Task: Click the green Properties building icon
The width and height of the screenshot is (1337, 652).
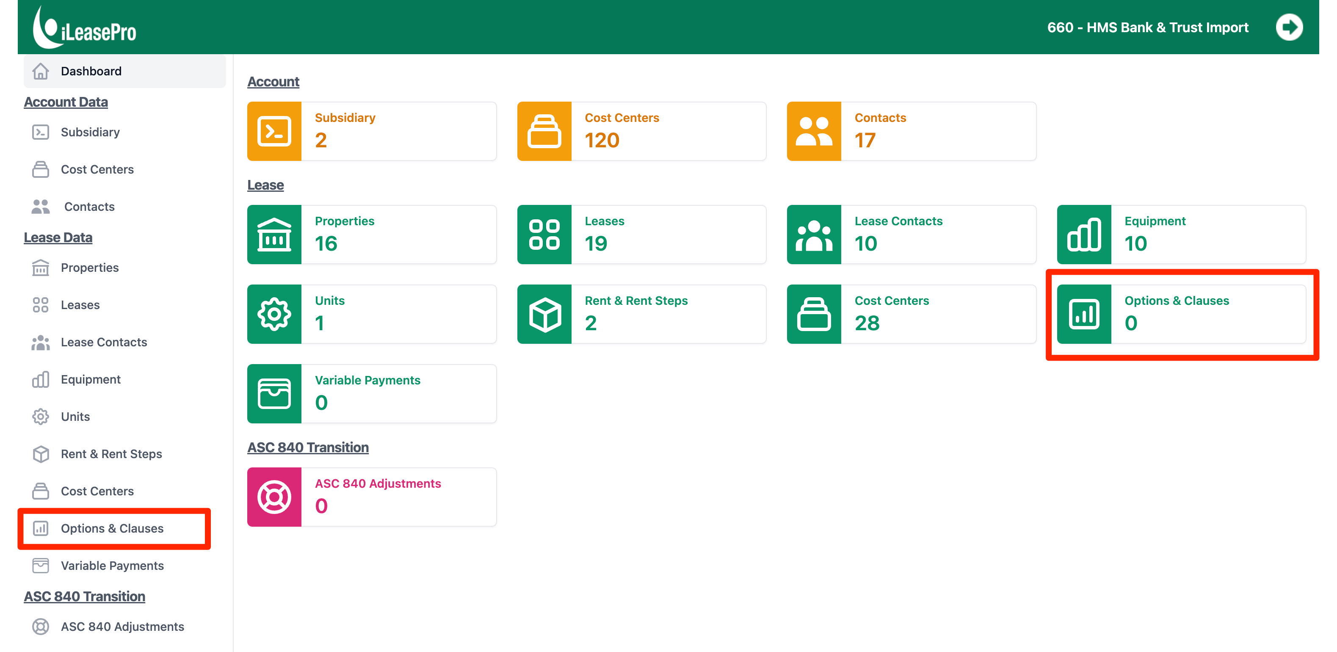Action: point(274,235)
